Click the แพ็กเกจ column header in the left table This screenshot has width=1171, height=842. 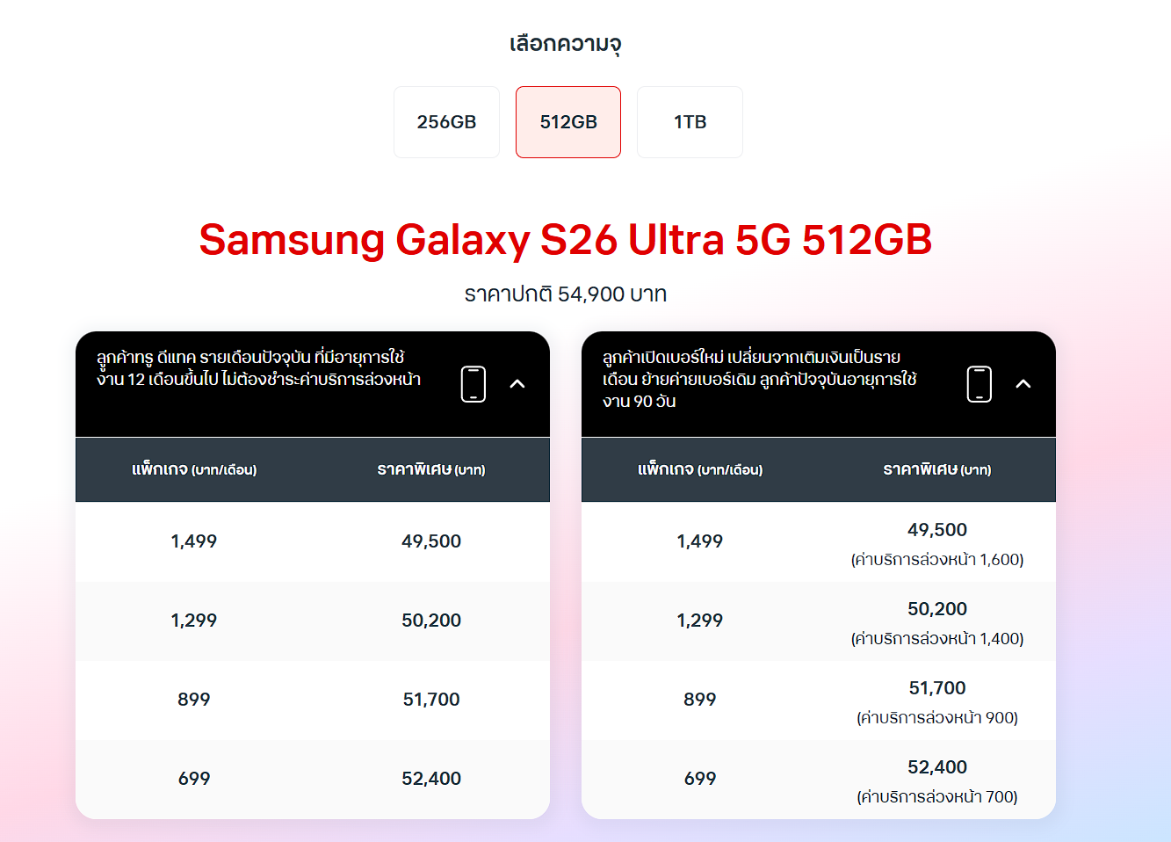(194, 470)
